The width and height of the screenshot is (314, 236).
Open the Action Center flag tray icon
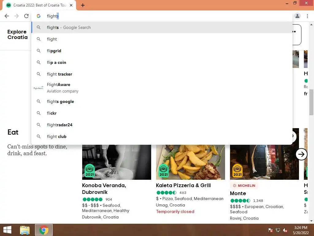pos(270,230)
